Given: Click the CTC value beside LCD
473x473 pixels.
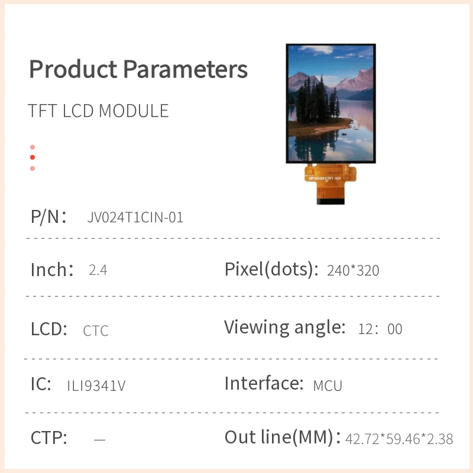Looking at the screenshot, I should point(96,331).
